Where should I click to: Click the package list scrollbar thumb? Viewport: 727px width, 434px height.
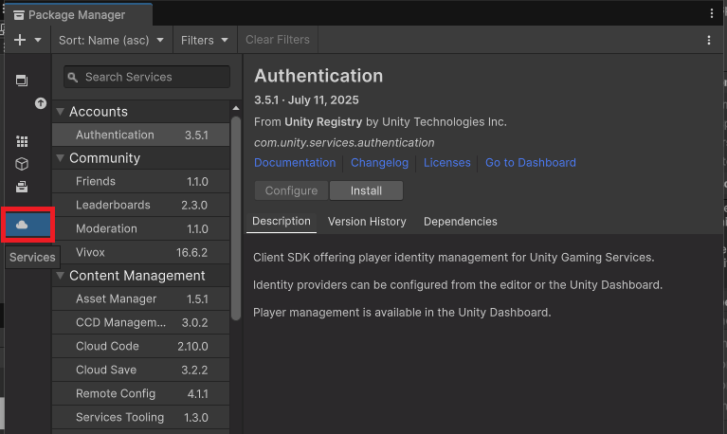[236, 218]
